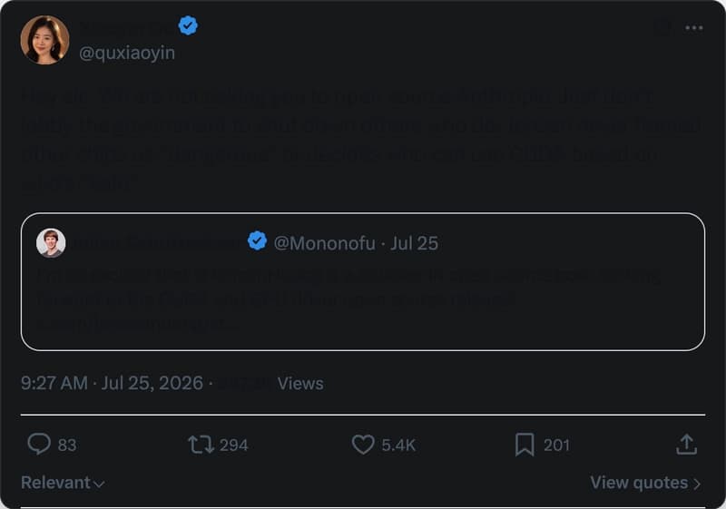Open the three-dot more options menu

coord(693,28)
